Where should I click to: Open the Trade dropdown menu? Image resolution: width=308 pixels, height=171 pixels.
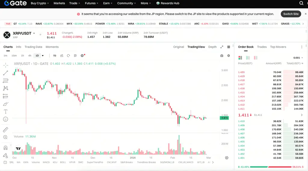pos(75,3)
